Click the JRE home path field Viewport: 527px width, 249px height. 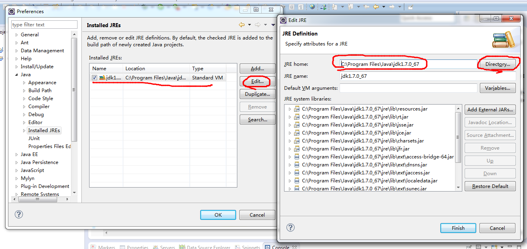[408, 64]
